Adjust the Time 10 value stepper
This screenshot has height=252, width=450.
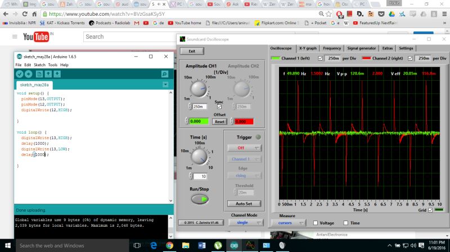(x=191, y=176)
